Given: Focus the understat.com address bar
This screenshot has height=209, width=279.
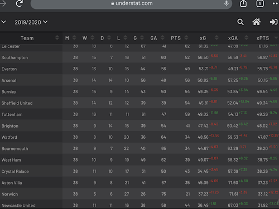Looking at the screenshot, I should (131, 3).
